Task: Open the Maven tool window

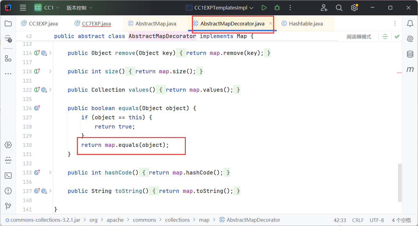Action: 410,70
